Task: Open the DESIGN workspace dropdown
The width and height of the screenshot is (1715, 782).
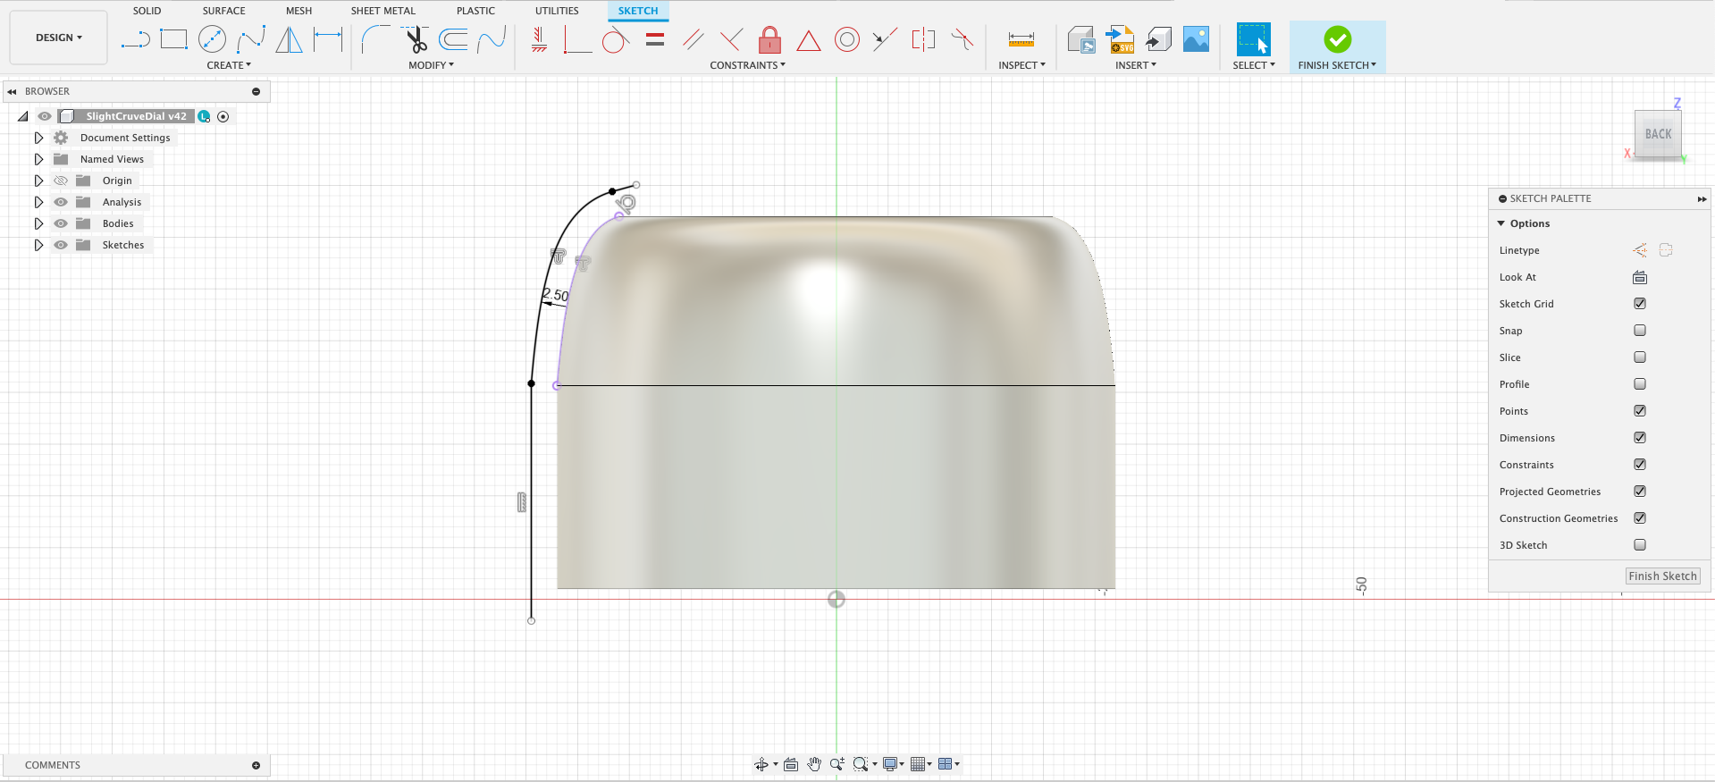Action: point(59,38)
